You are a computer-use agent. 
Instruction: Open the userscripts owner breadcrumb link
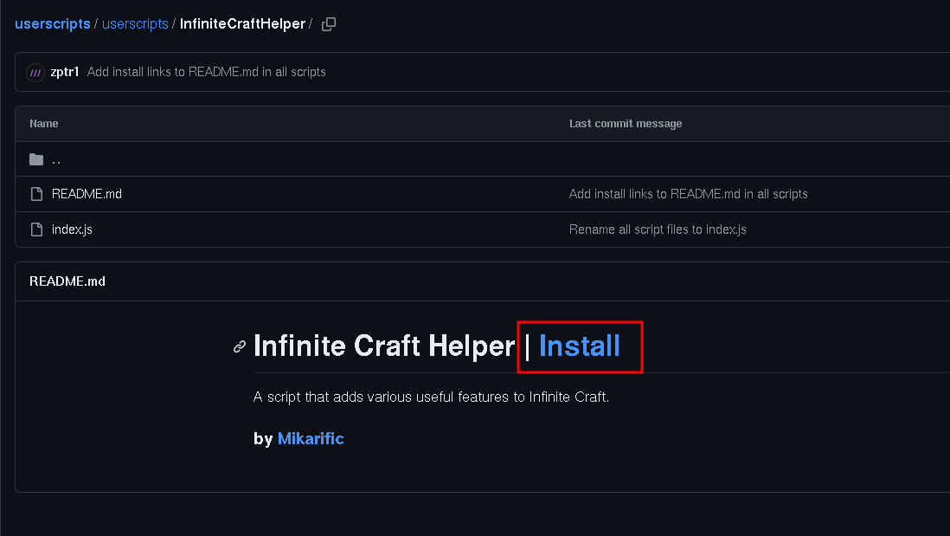(x=52, y=23)
